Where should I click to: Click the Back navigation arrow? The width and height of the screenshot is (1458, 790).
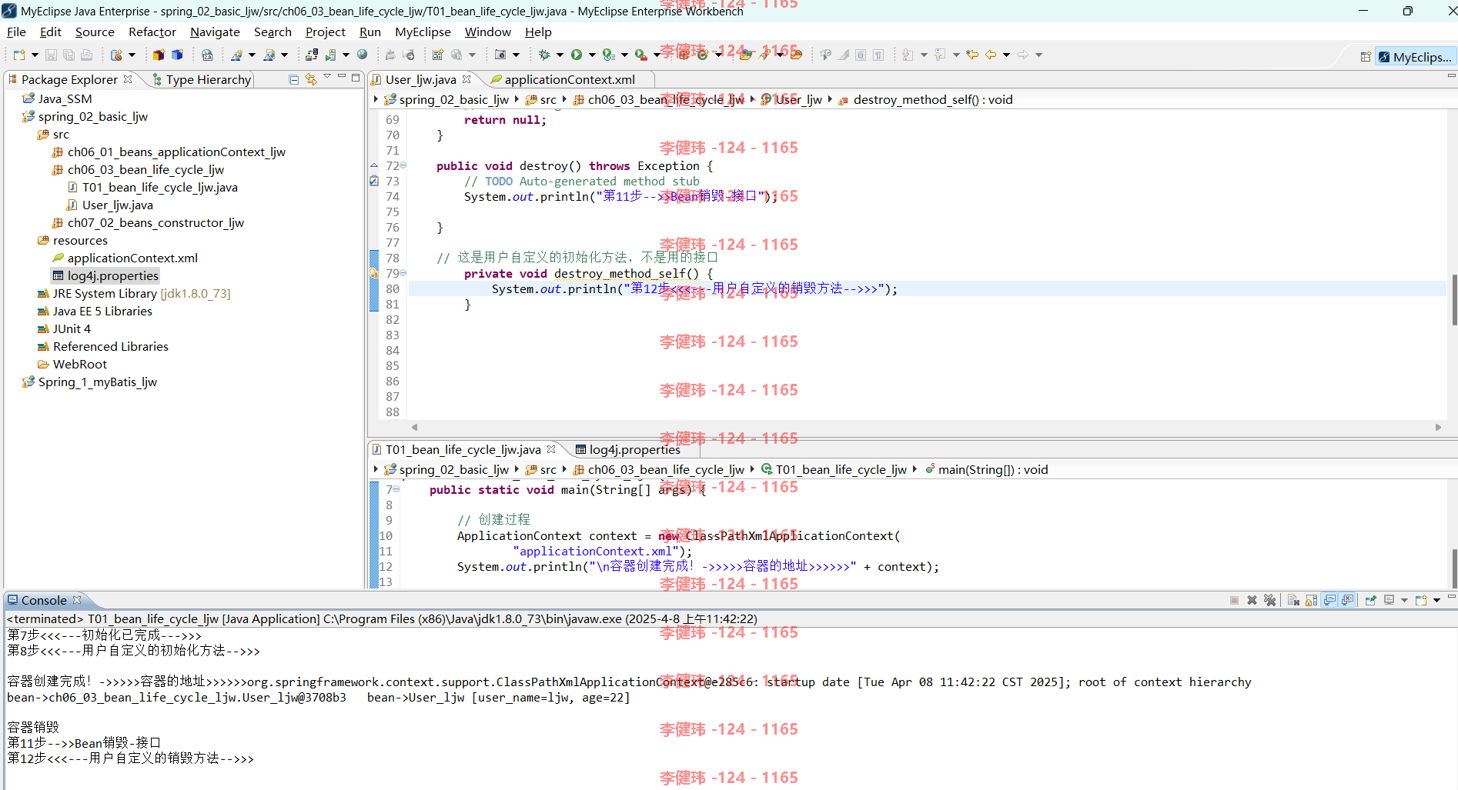pyautogui.click(x=991, y=55)
